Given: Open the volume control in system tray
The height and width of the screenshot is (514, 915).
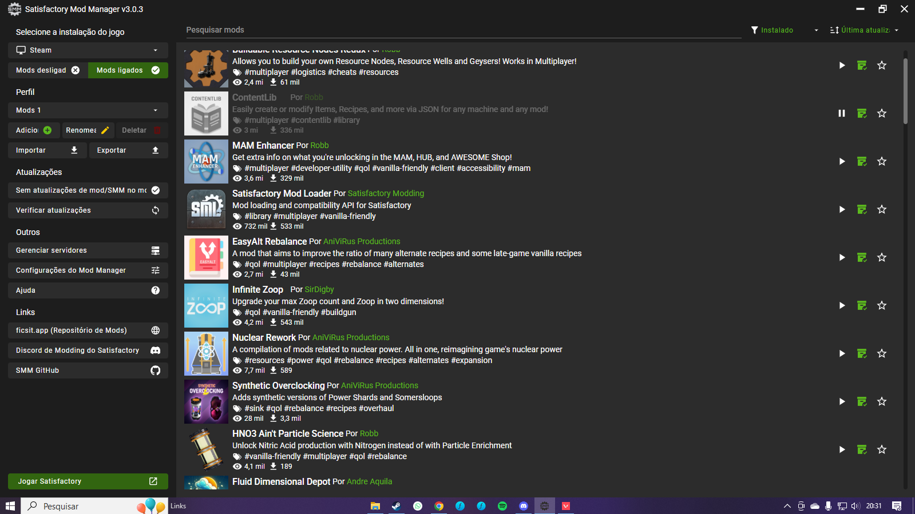Looking at the screenshot, I should [x=855, y=506].
